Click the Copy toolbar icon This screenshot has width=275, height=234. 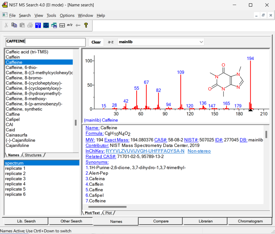point(14,25)
